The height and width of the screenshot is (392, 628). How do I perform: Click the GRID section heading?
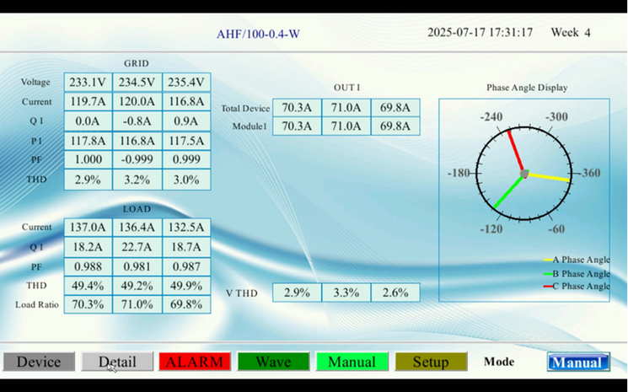[x=137, y=63]
